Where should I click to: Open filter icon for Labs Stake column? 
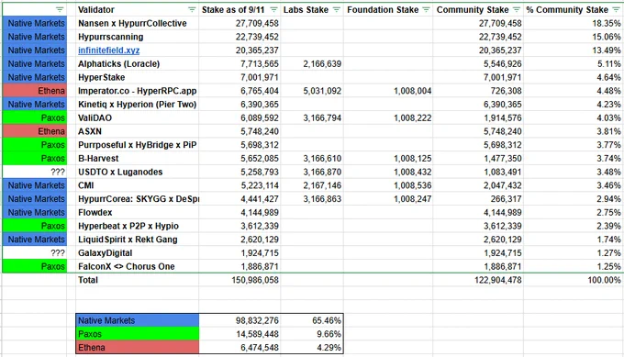[x=337, y=9]
